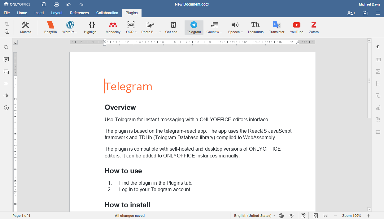
Task: Open Paragraph settings in right sidebar
Action: click(x=378, y=47)
